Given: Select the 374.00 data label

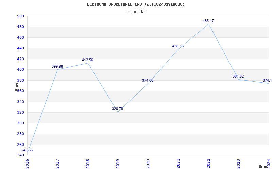Looking at the screenshot, I should click(x=148, y=80).
